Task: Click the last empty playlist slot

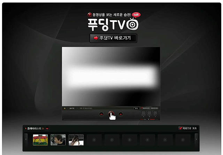Action: click(183, 140)
